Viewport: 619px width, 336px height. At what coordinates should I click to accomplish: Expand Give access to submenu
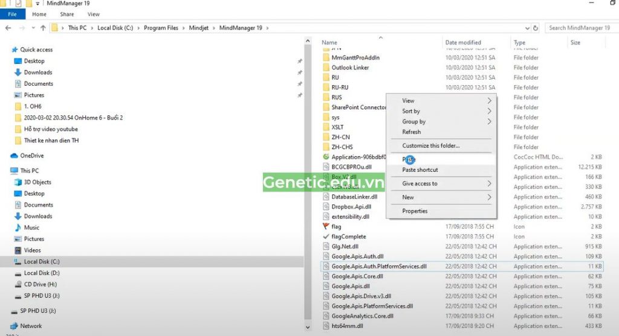tap(441, 183)
